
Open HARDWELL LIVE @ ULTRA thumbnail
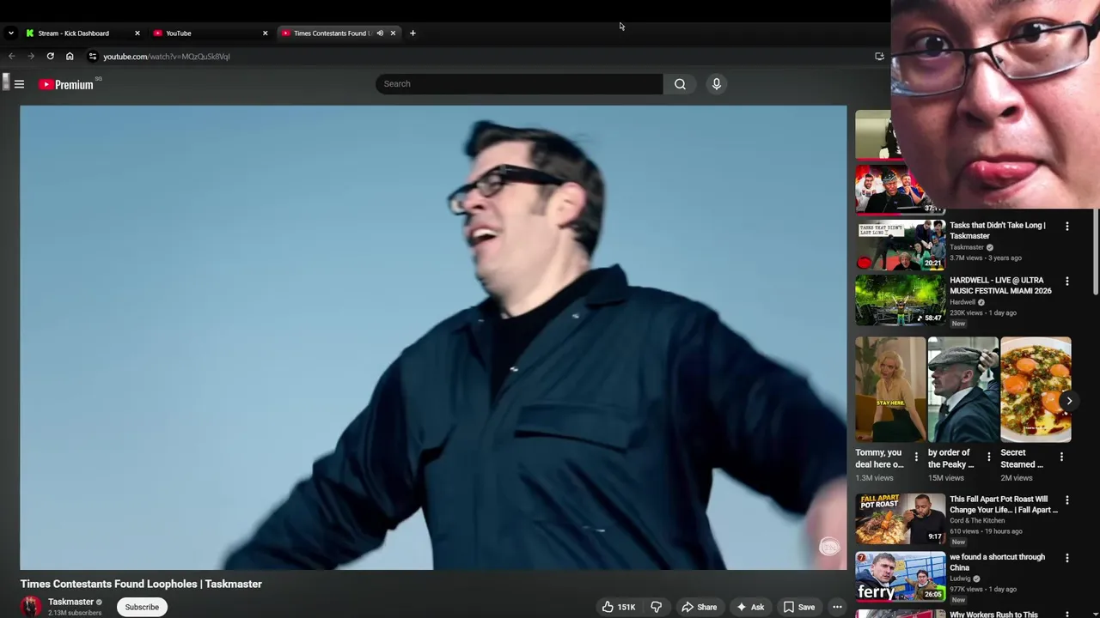pyautogui.click(x=900, y=300)
